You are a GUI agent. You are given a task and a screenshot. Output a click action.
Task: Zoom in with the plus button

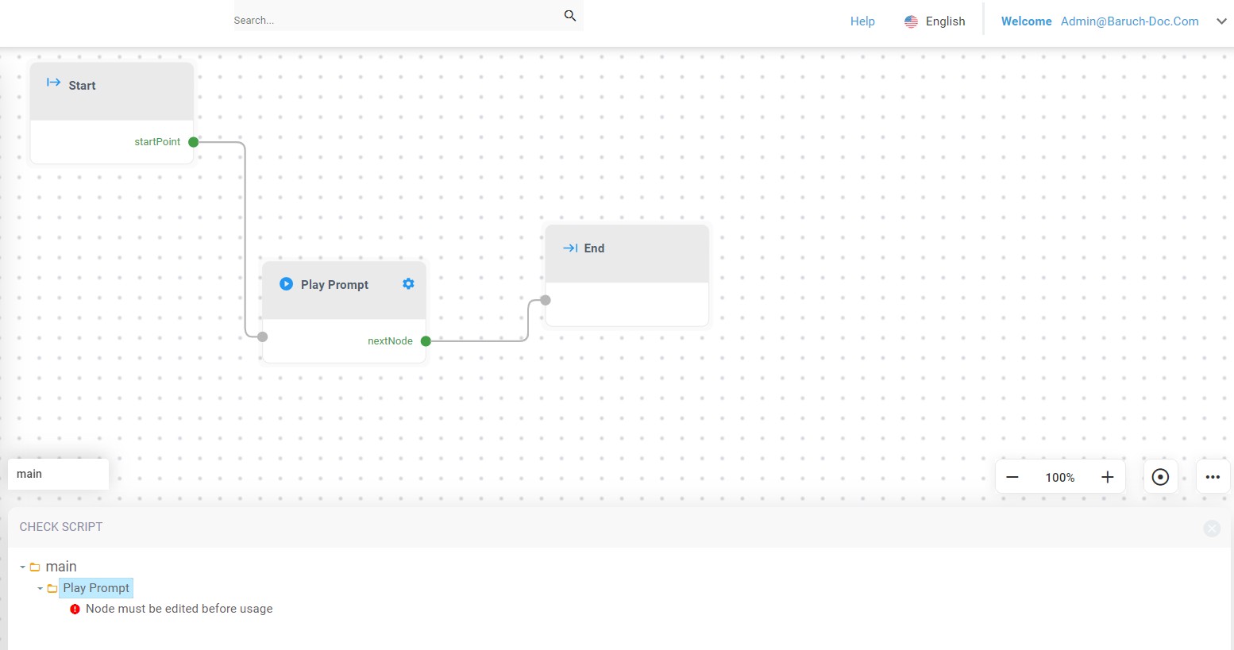coord(1107,477)
